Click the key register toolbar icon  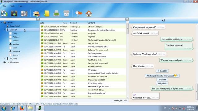point(79,14)
